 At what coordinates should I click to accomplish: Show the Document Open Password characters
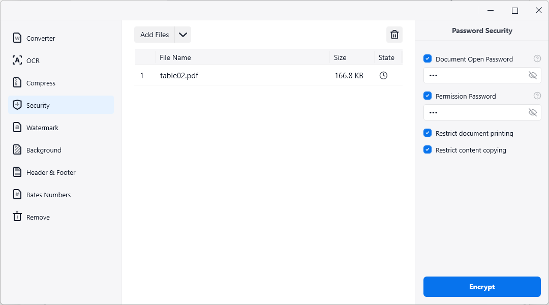click(532, 75)
